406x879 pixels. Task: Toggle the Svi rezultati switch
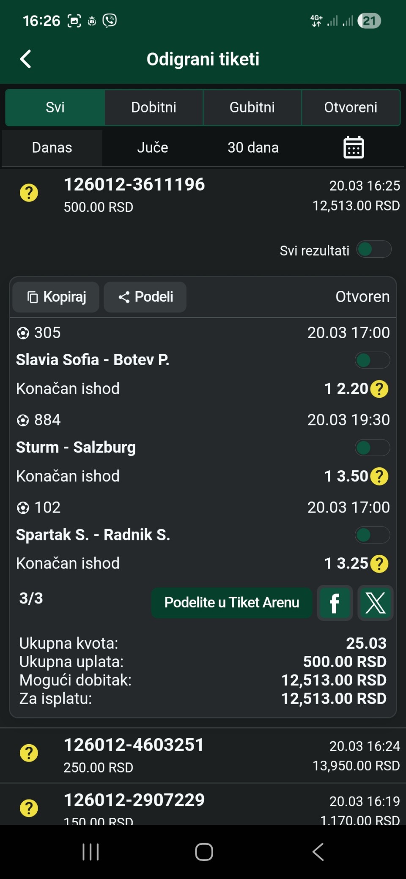point(373,249)
